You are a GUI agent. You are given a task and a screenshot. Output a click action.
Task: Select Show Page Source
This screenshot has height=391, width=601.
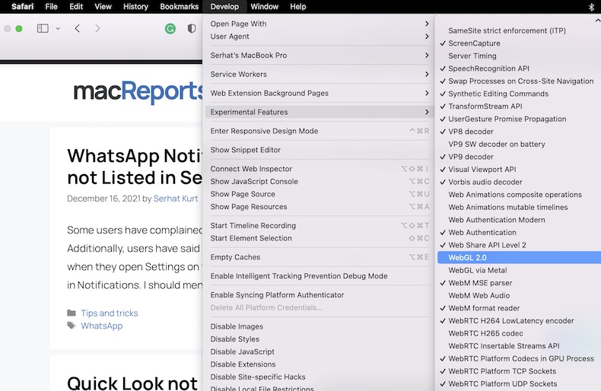click(320, 194)
